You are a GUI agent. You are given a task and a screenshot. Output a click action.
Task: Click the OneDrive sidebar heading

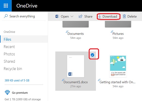[x=9, y=32]
